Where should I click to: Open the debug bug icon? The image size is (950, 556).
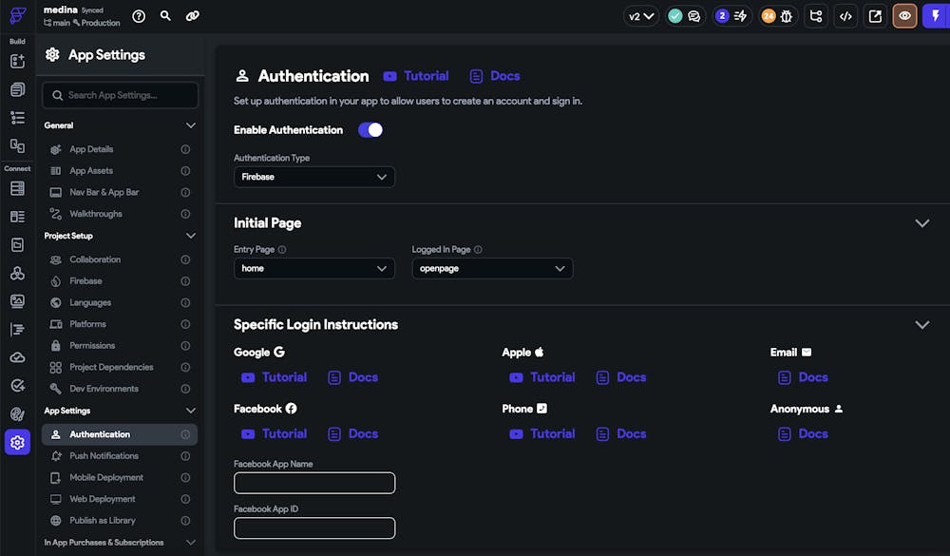[x=786, y=16]
